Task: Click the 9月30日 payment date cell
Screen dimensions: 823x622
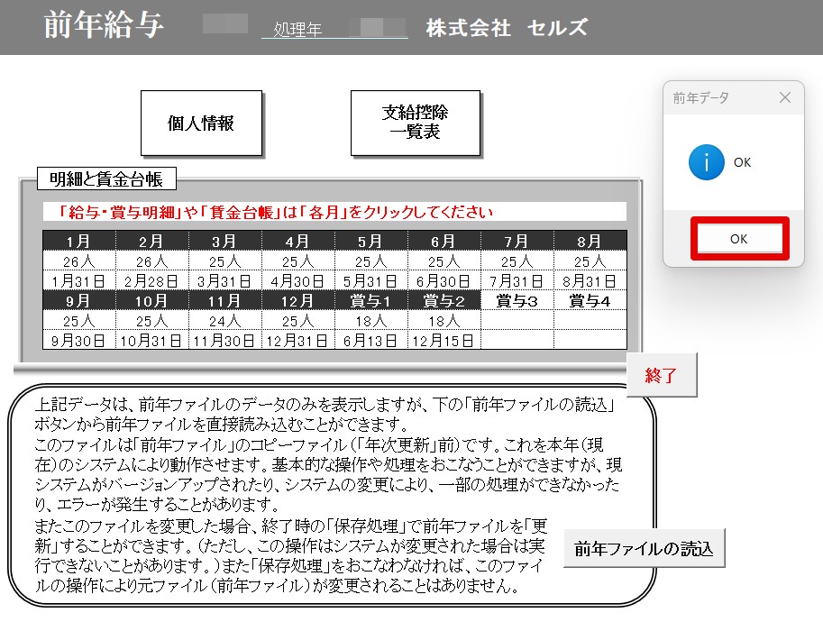Action: (x=78, y=341)
